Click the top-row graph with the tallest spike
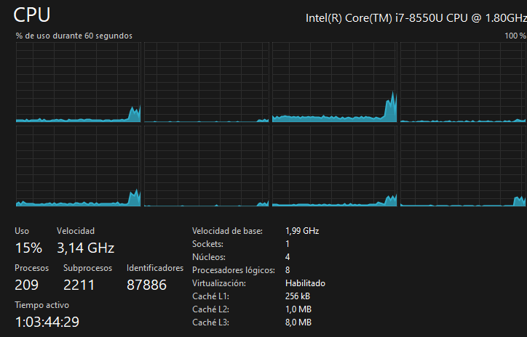This screenshot has height=337, width=527. 335,82
